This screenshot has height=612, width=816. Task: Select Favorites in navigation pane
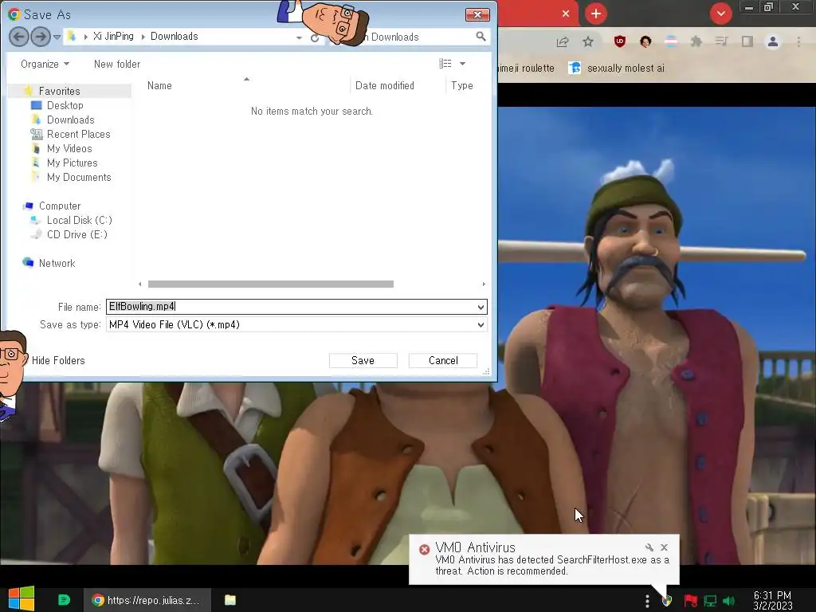point(59,91)
